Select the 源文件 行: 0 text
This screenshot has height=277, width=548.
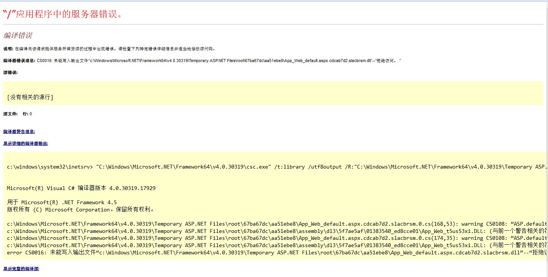click(x=17, y=114)
